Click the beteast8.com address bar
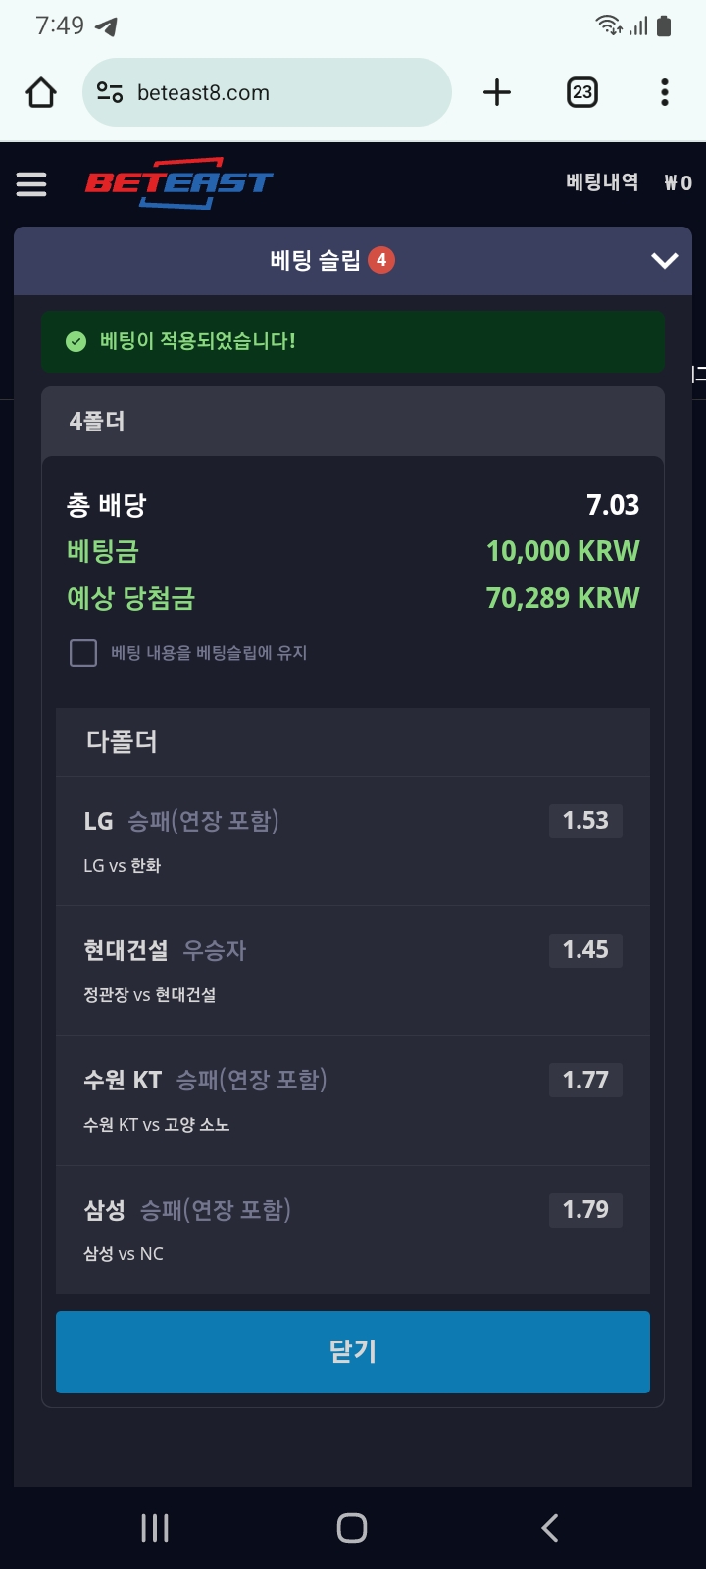The height and width of the screenshot is (1569, 706). [x=284, y=93]
